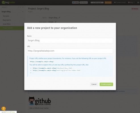The height and width of the screenshot is (113, 140).
Task: Click the GitHub Social Coding logo
Action: [40, 101]
